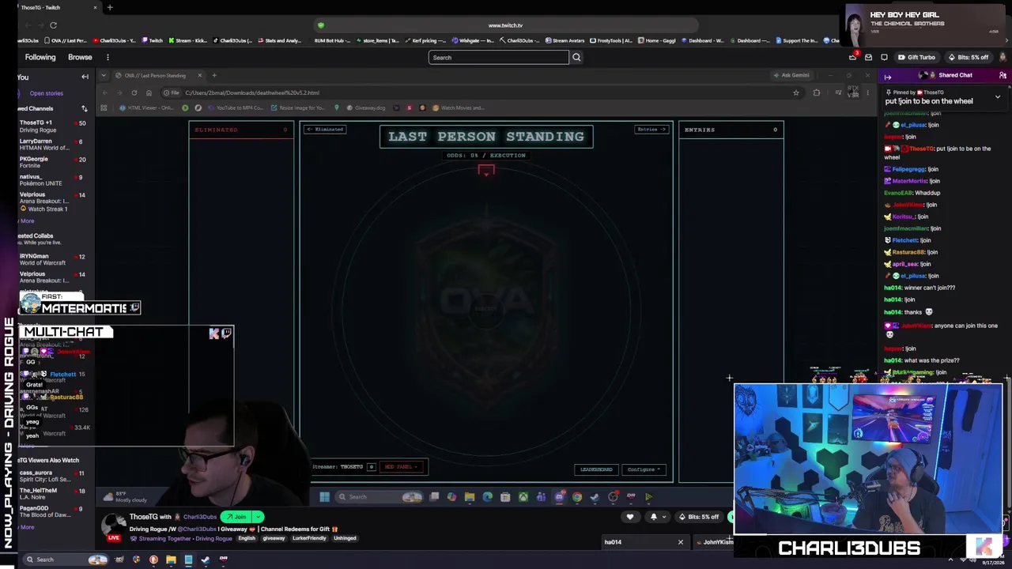Viewport: 1012px width, 569px height.
Task: Open stories link in the sidebar
Action: pyautogui.click(x=46, y=93)
